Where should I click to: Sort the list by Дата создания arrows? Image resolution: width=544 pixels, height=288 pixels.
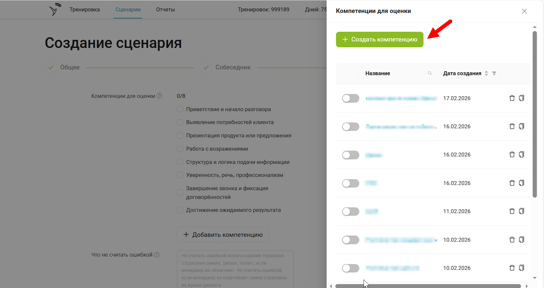486,73
